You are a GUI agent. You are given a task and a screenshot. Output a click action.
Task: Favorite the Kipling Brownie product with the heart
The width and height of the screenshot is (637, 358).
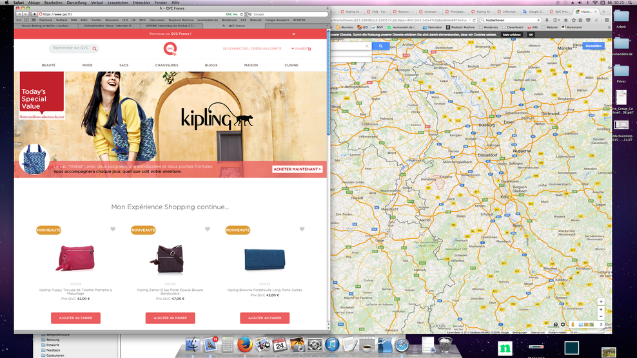coord(302,229)
